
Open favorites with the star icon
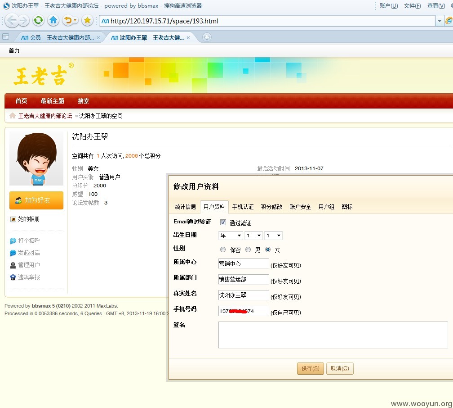click(x=87, y=20)
